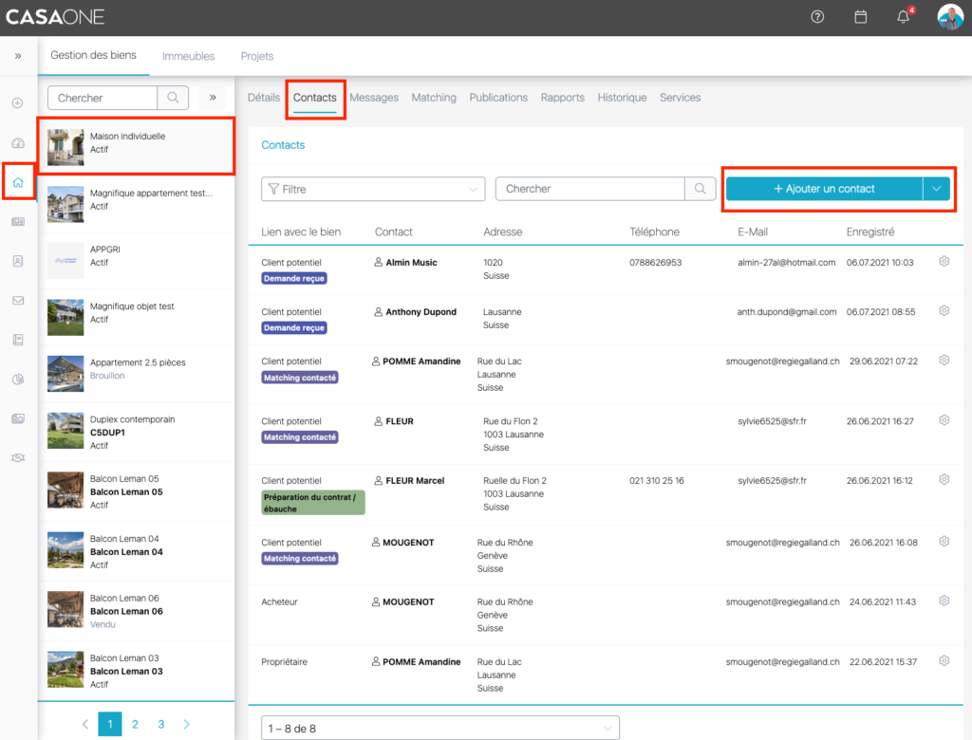Click the plus add icon in sidebar
This screenshot has width=972, height=740.
coord(18,102)
